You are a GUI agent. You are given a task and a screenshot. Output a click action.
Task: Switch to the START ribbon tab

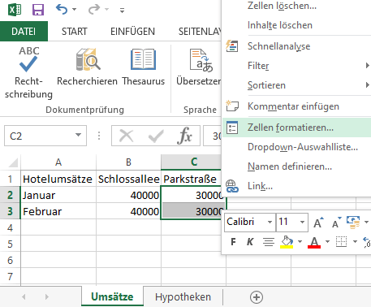(75, 32)
